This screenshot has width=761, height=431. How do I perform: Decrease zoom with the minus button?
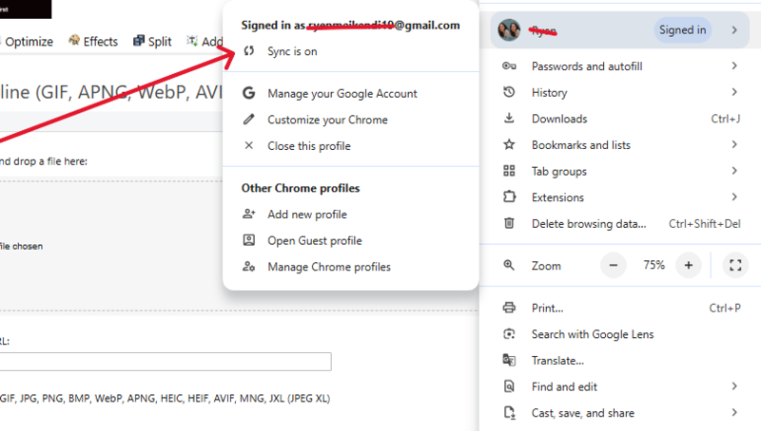(x=614, y=265)
